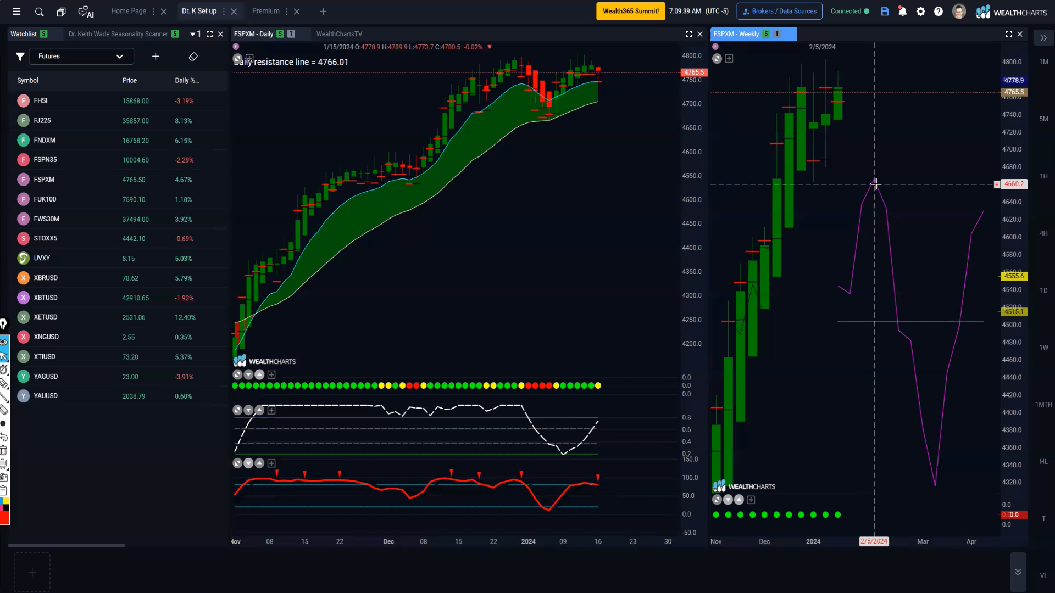Launch the AI chat assistant
Viewport: 1055px width, 593px height.
click(x=86, y=12)
